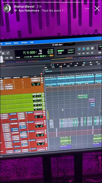
Task: Click the blue marker near bar 25 on the ruler
Action: (85, 63)
